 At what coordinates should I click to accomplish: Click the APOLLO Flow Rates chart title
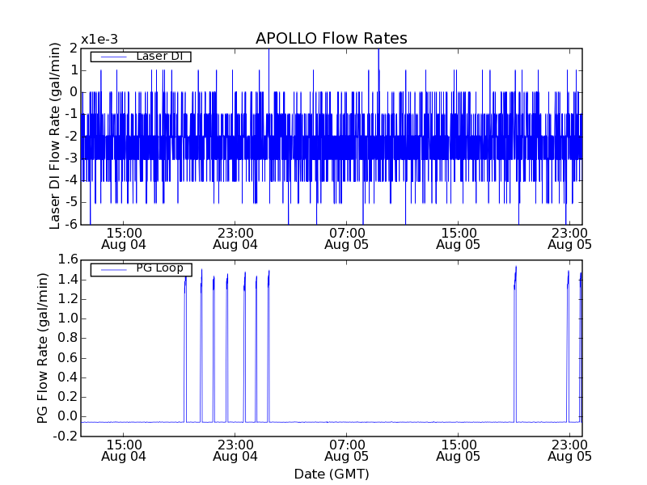[331, 38]
